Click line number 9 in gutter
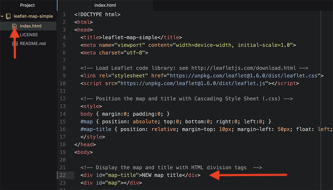This screenshot has width=333, height=190. tap(64, 76)
